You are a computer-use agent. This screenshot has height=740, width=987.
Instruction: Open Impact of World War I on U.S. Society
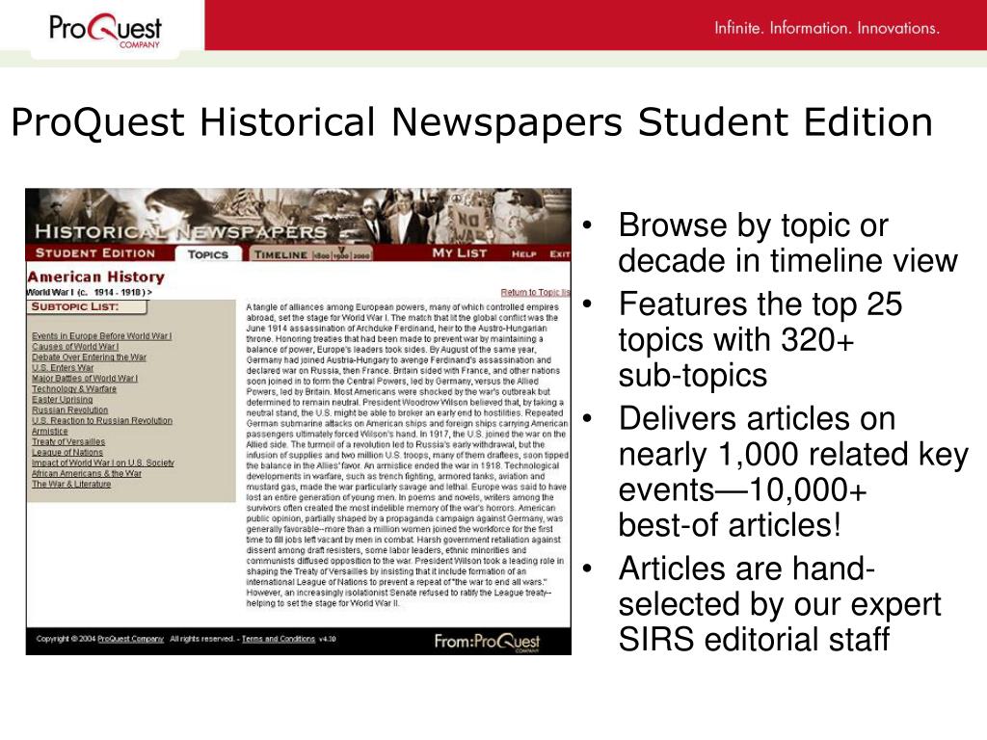[103, 463]
